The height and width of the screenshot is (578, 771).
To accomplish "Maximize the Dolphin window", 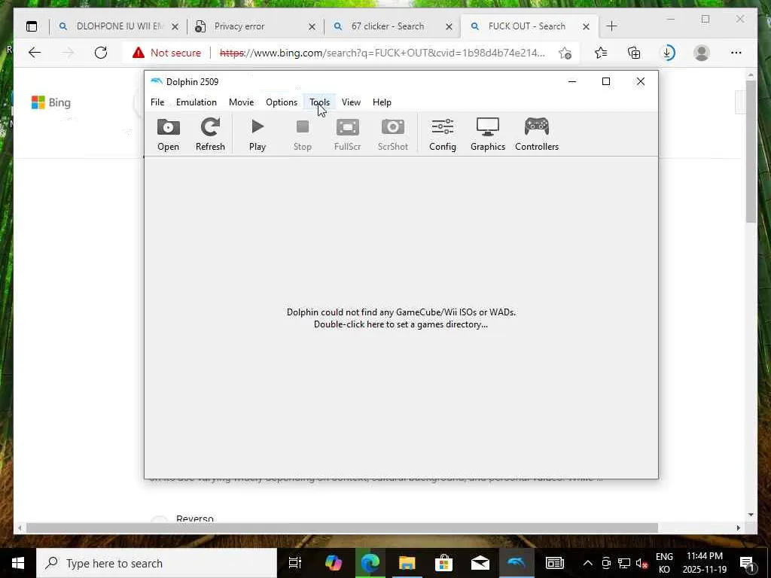I will tap(606, 81).
